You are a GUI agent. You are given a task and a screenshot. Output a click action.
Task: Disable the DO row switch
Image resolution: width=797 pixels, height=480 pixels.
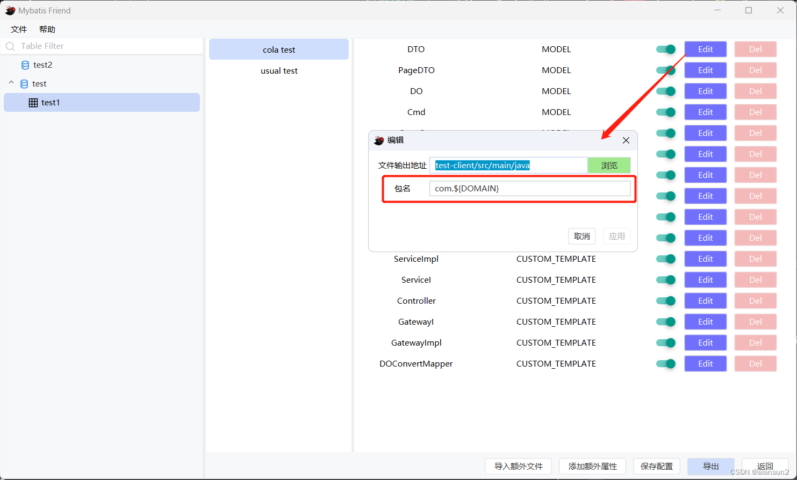666,91
